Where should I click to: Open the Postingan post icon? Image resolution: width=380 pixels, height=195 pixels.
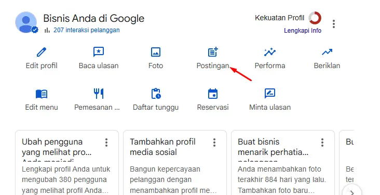click(213, 51)
